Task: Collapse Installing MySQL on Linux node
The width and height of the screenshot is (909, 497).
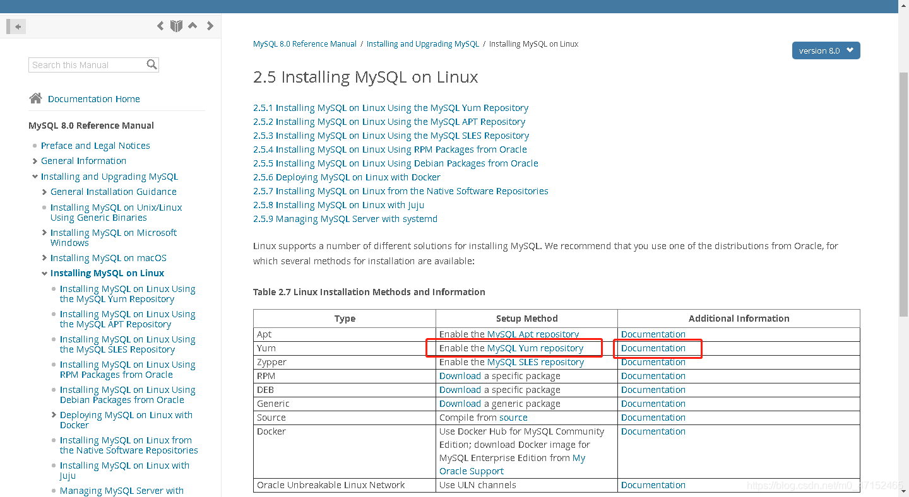Action: (x=44, y=274)
